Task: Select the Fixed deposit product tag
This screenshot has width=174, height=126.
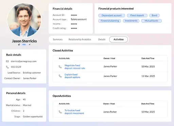Action: (x=137, y=15)
